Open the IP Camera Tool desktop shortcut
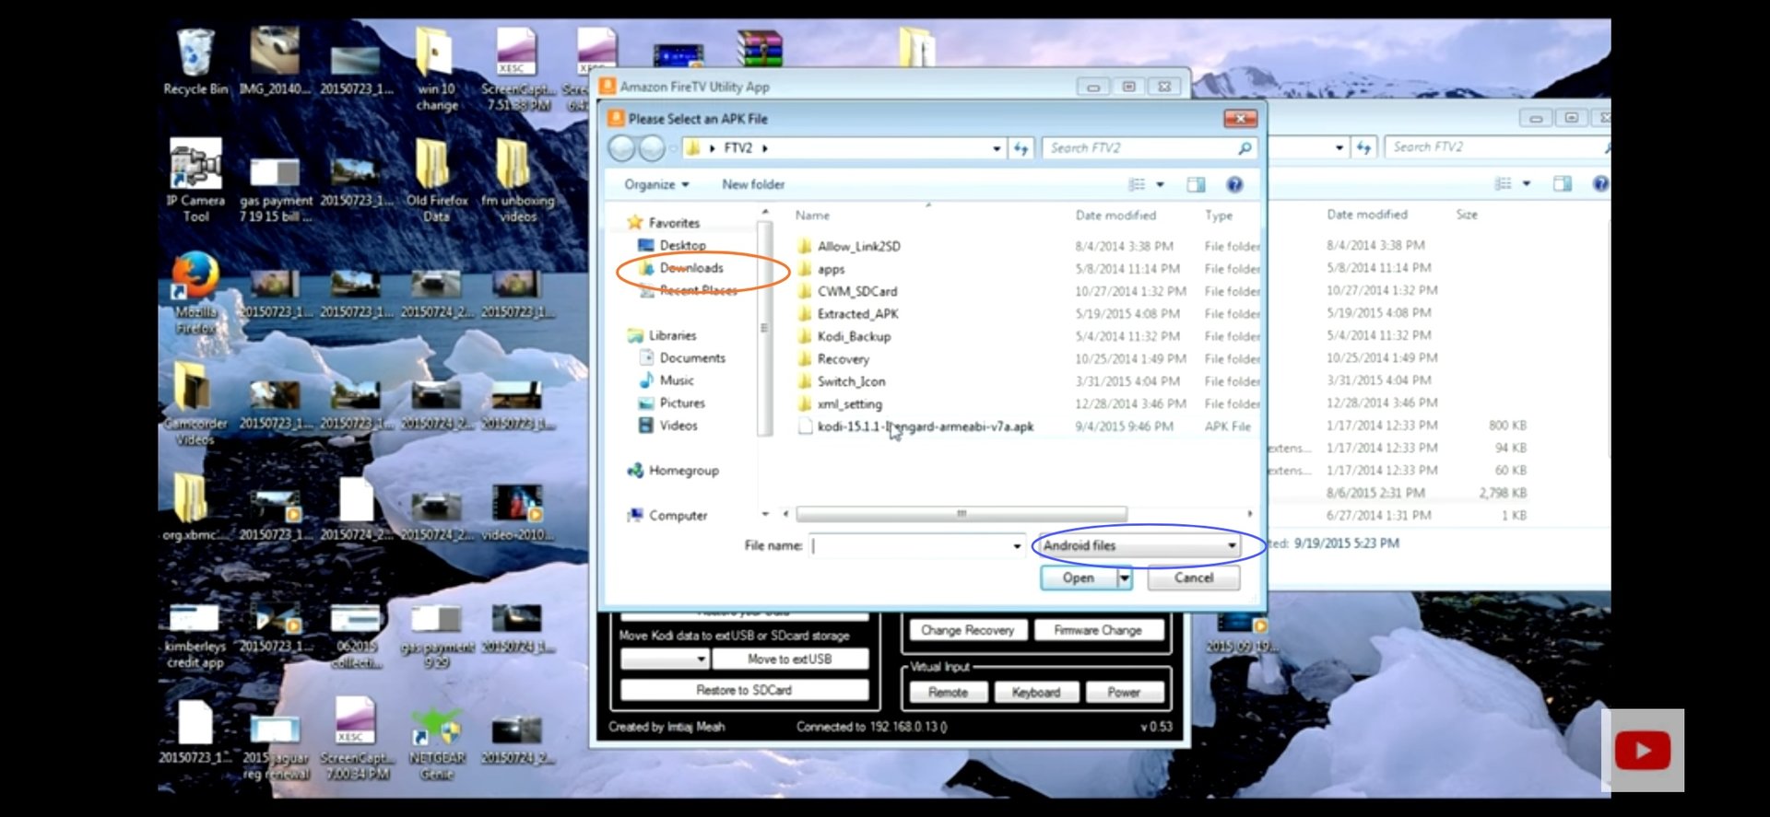Screen dimensions: 1770x817 click(195, 181)
